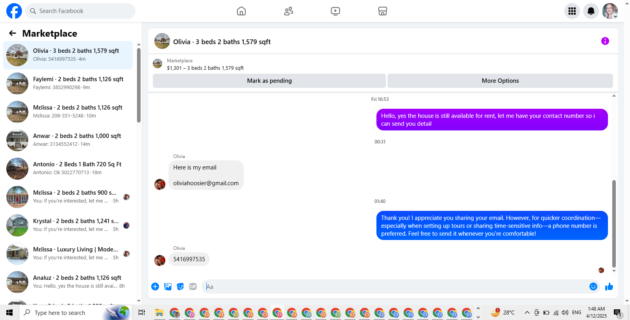Open Windows Task View
Screen dimensions: 630x320
coord(142,313)
